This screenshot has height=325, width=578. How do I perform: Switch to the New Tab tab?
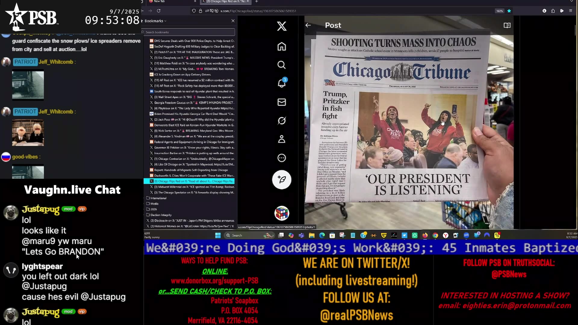point(172,2)
